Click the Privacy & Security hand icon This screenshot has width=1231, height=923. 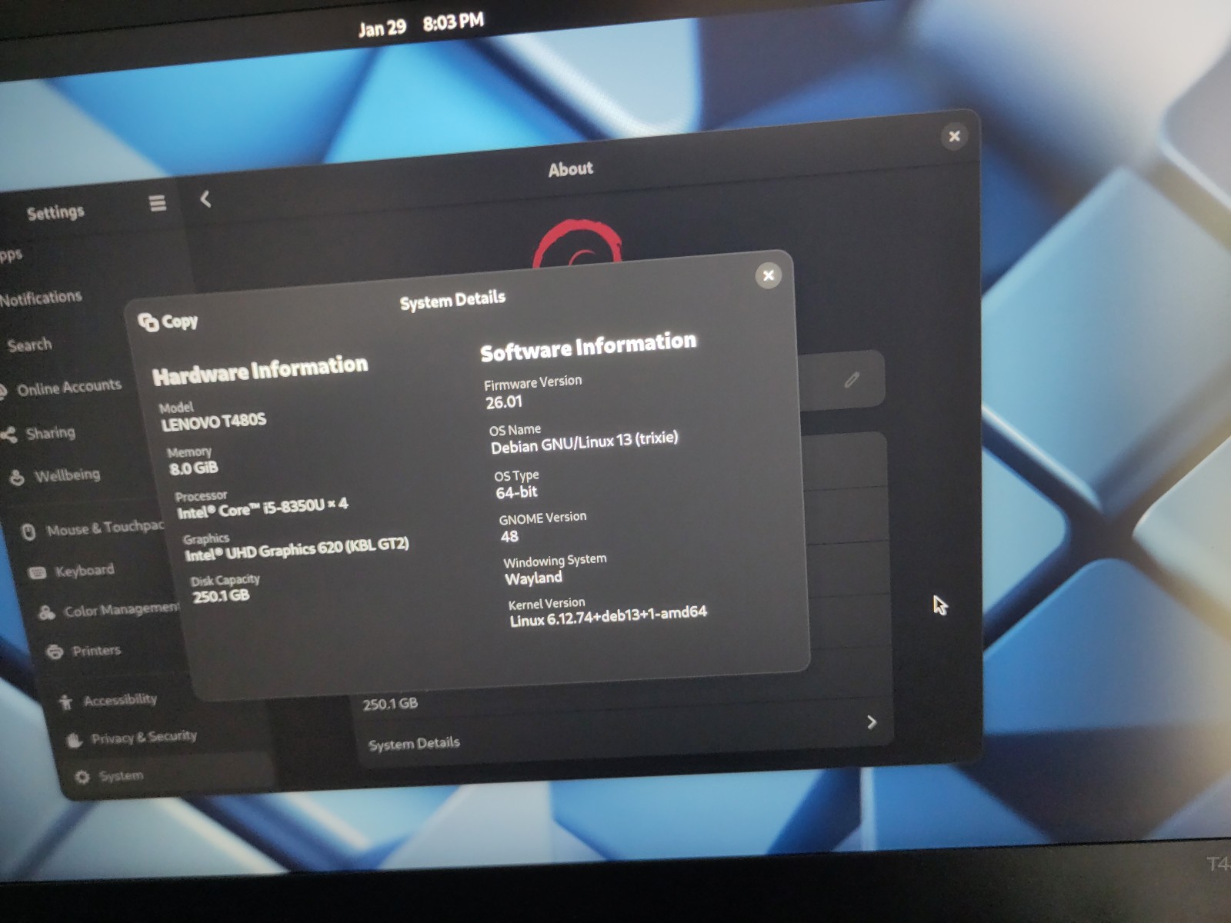tap(74, 740)
